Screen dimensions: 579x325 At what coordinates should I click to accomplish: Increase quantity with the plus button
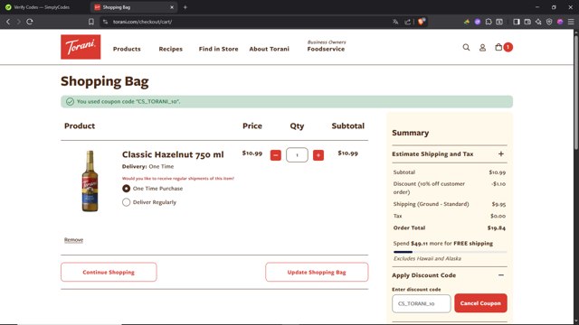318,155
